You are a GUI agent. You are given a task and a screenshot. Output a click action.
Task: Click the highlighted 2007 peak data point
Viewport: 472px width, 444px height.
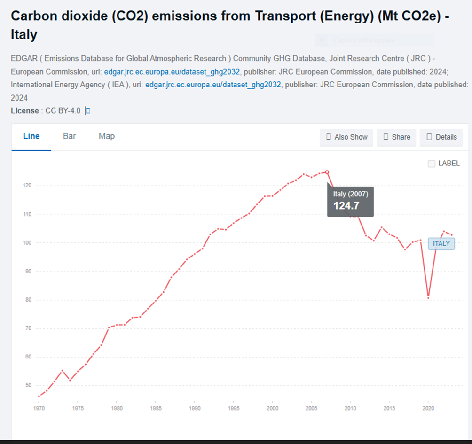tap(327, 172)
